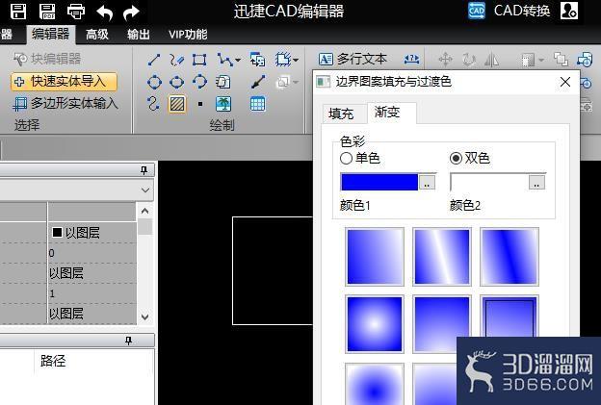This screenshot has width=601, height=405.
Task: Click the Rotate tool icon
Action: click(468, 60)
